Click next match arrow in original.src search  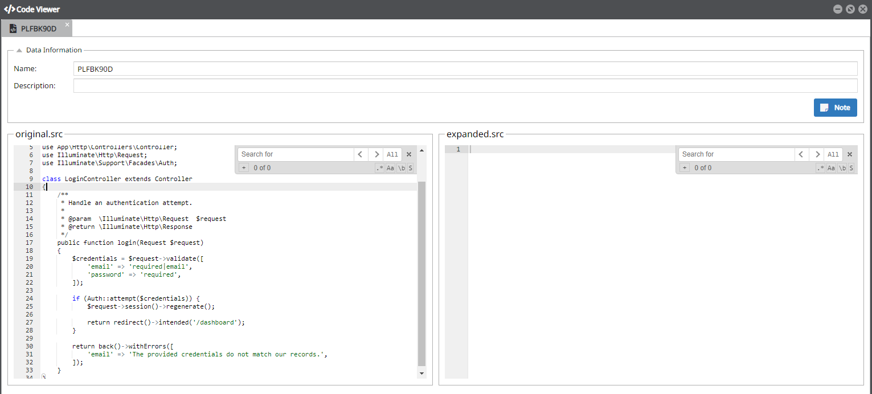click(376, 154)
